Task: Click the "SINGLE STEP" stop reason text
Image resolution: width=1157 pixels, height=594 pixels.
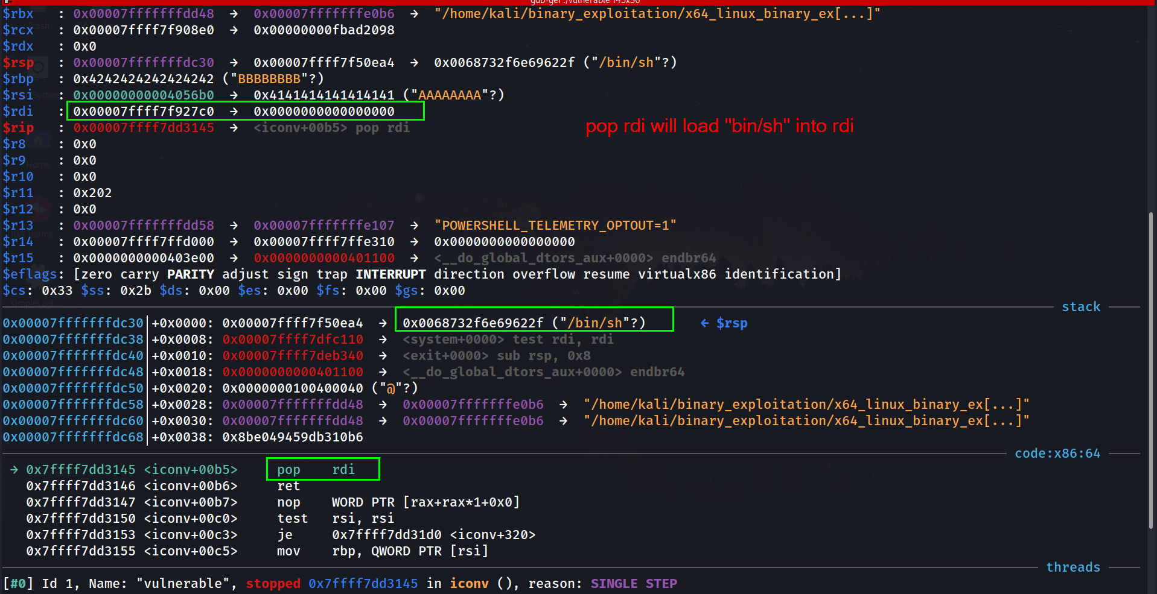Action: click(633, 584)
